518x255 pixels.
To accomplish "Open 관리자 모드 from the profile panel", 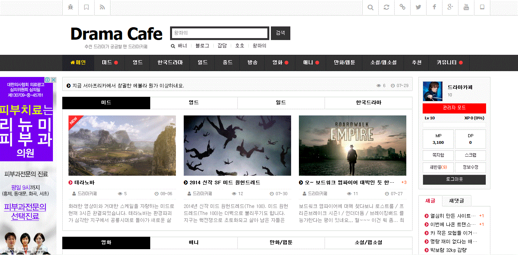I will [x=454, y=108].
